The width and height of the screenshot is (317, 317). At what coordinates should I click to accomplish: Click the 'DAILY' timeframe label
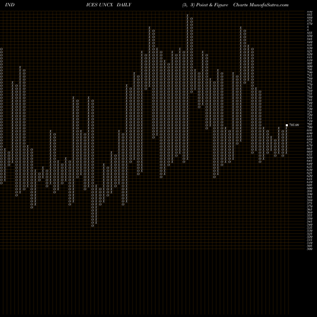(124, 5)
